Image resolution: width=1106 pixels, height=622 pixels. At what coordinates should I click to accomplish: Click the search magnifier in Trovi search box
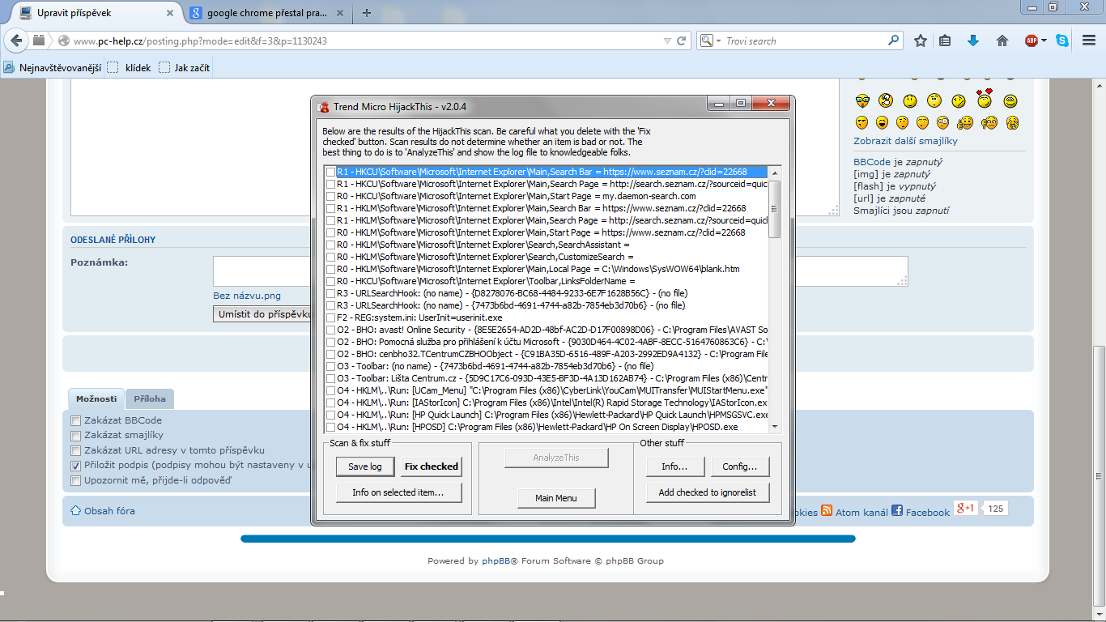(893, 40)
